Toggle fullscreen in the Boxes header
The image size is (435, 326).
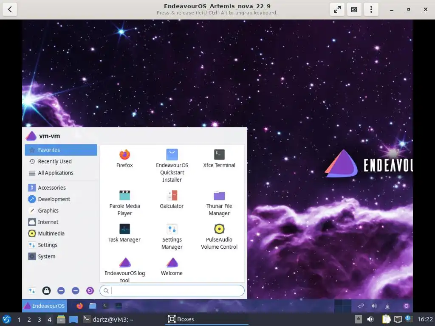click(337, 9)
